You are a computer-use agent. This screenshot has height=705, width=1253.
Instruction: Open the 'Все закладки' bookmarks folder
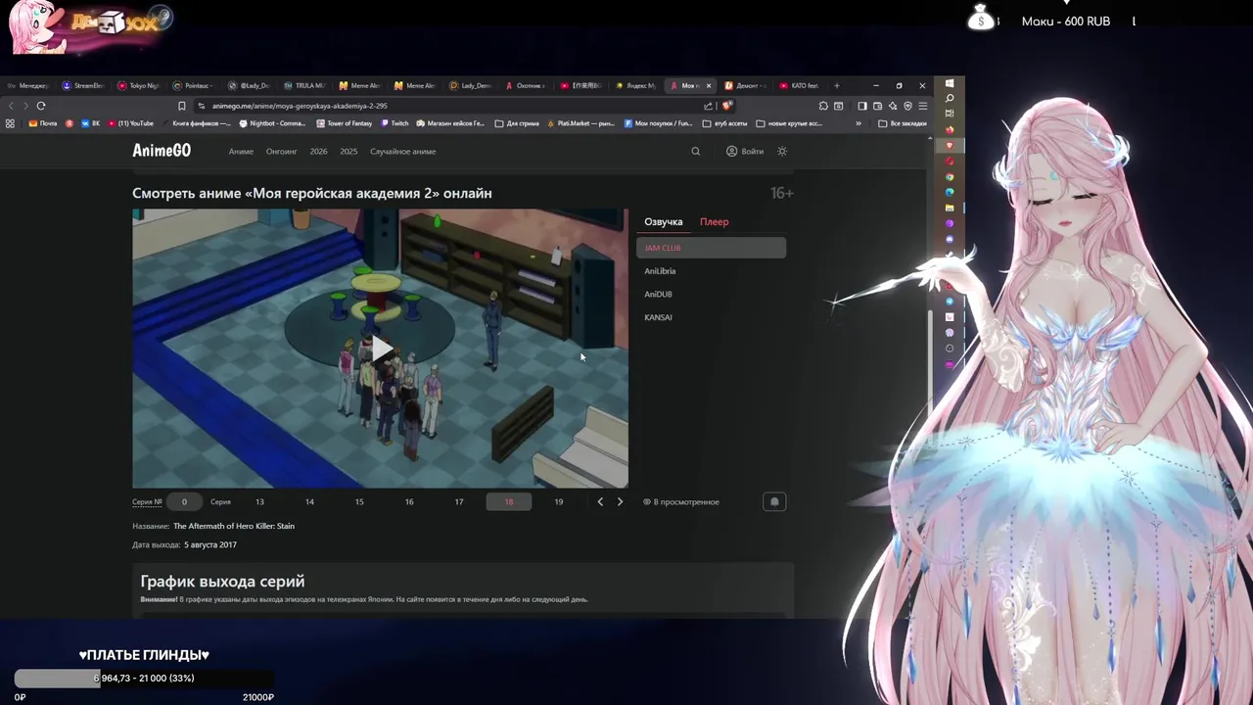(x=903, y=123)
